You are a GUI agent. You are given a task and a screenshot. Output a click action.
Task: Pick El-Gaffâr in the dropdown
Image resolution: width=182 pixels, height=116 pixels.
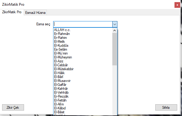(x=83, y=85)
